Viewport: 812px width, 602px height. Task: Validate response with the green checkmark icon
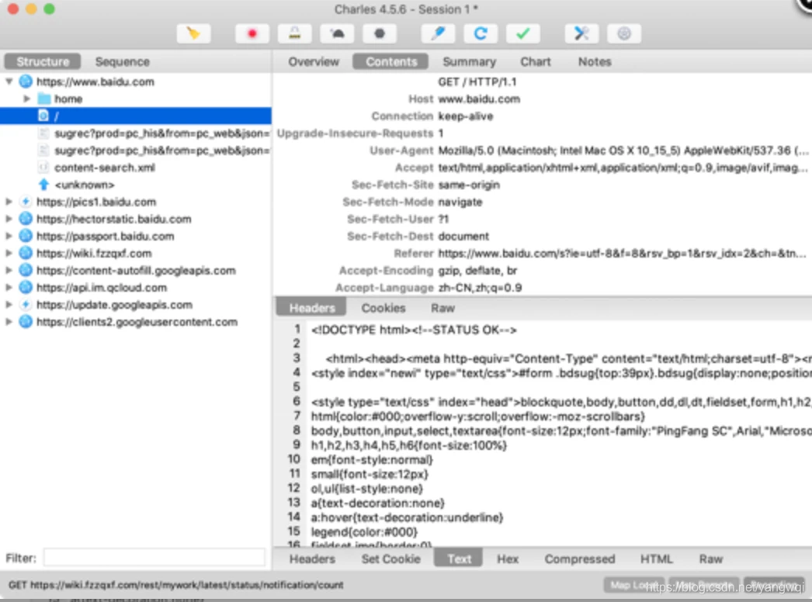(x=523, y=33)
